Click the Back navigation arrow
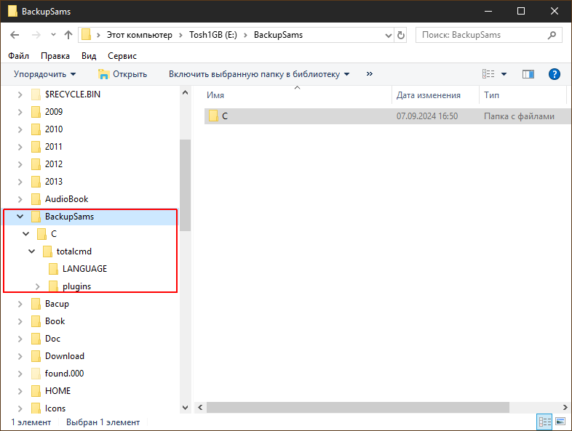This screenshot has width=572, height=431. pyautogui.click(x=15, y=35)
